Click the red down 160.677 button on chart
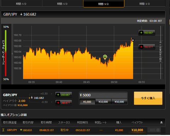The height and width of the screenshot is (136, 170). point(147,47)
